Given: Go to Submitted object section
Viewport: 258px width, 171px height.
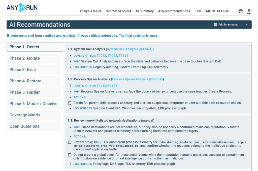Looking at the screenshot, I should [x=118, y=11].
